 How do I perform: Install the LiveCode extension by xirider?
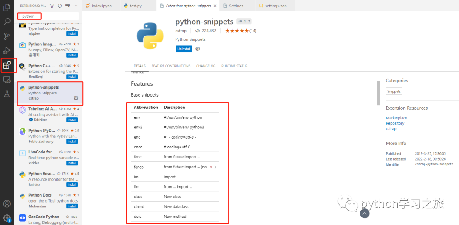[72, 163]
